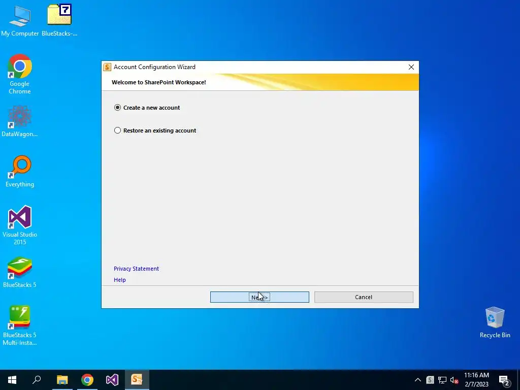Image resolution: width=520 pixels, height=390 pixels.
Task: Click SharePoint Workspace tray icon
Action: click(x=430, y=380)
